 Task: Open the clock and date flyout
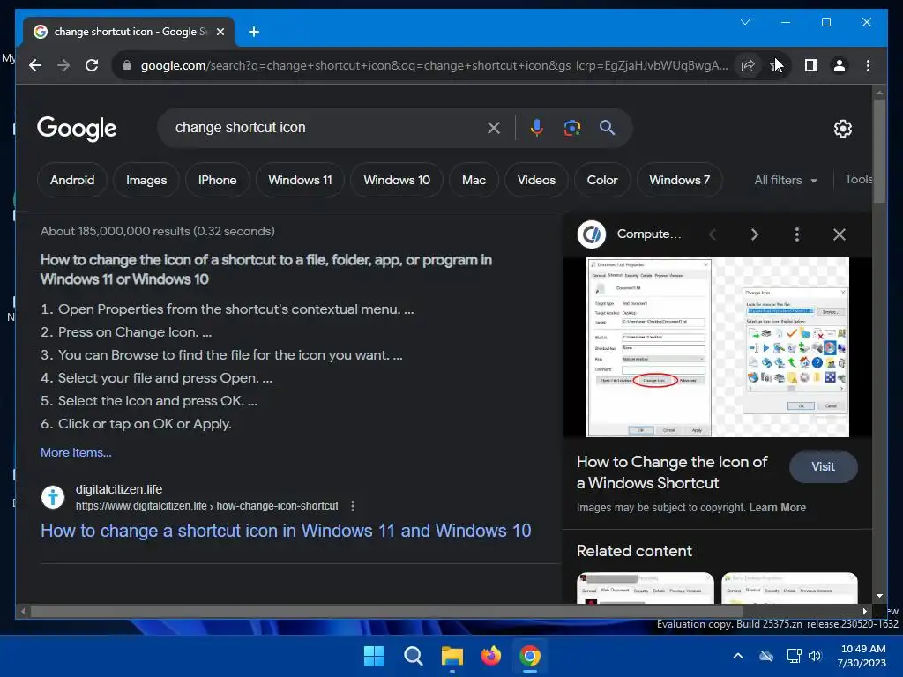pyautogui.click(x=862, y=656)
